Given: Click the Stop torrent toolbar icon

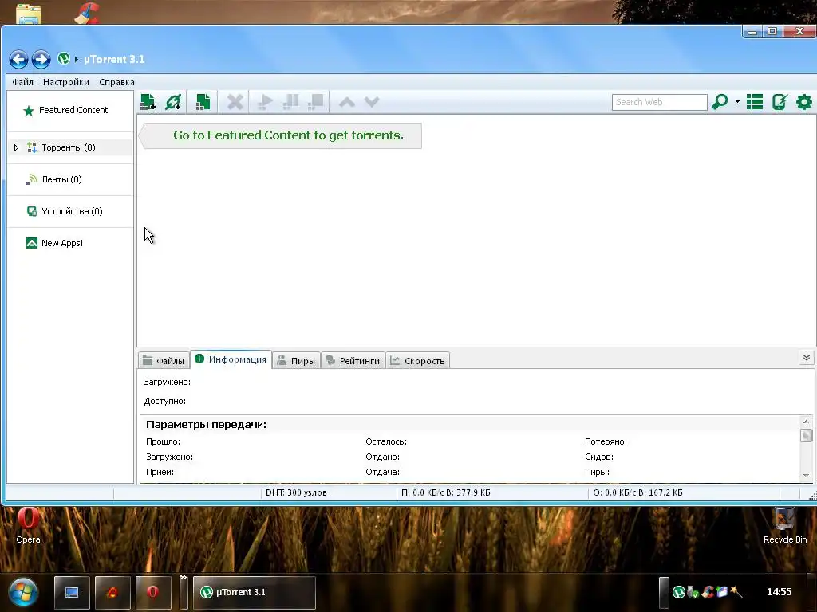Looking at the screenshot, I should pyautogui.click(x=316, y=102).
